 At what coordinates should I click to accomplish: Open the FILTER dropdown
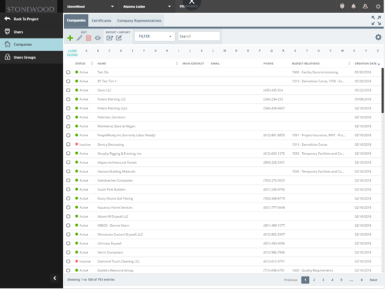(155, 36)
